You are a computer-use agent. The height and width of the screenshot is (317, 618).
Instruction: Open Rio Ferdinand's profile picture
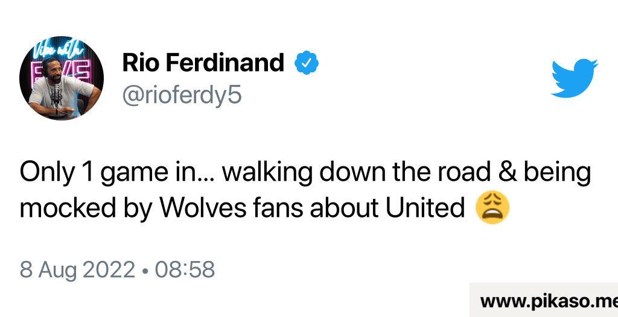[62, 80]
